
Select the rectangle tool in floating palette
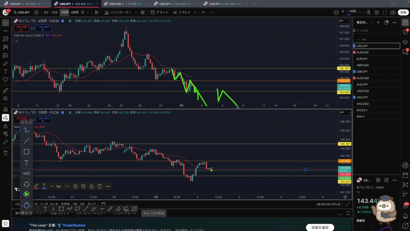tap(26, 152)
